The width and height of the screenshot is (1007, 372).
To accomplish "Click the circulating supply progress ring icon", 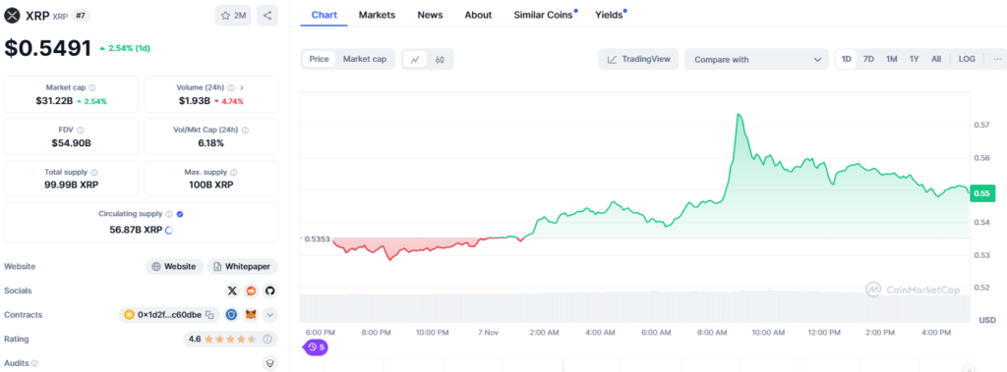I will (169, 230).
